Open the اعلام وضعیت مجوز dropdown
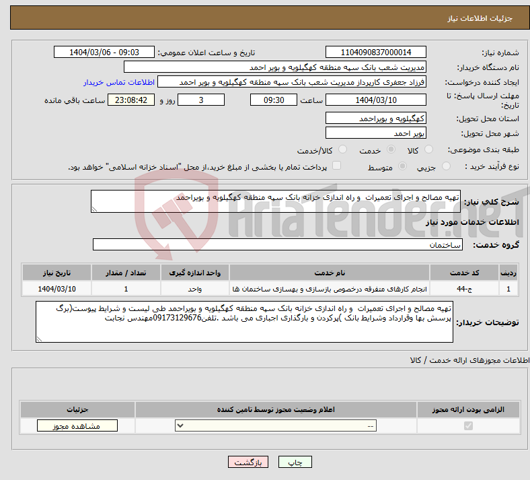 [x=276, y=425]
